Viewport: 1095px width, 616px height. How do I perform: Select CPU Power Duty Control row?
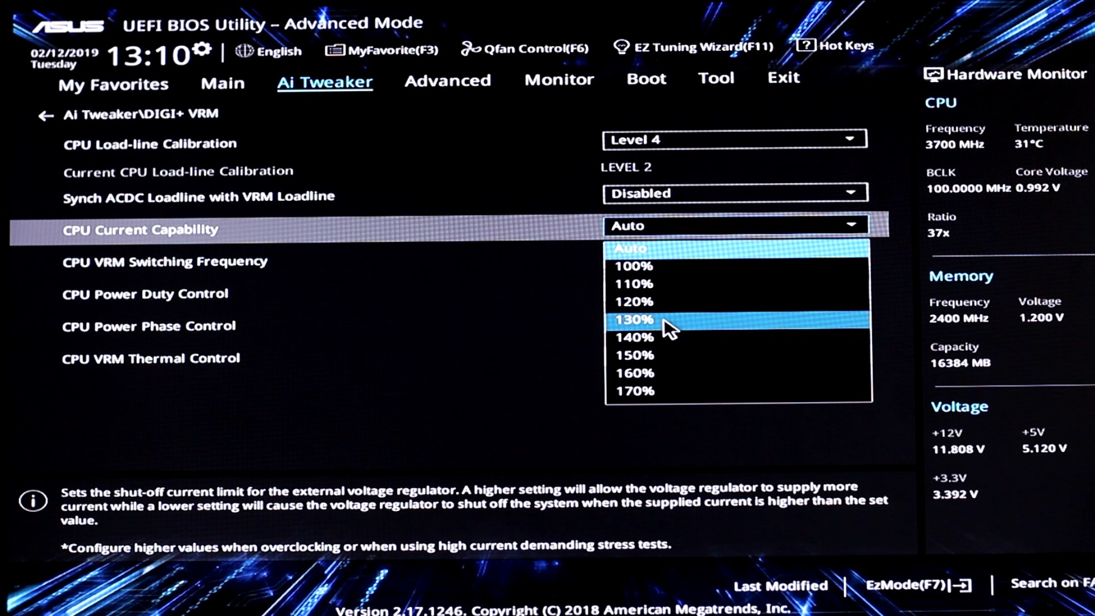[x=145, y=294]
